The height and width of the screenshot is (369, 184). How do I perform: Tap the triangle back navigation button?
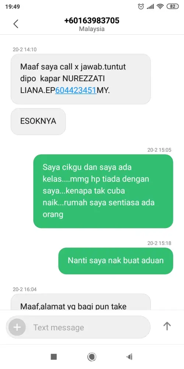click(129, 357)
